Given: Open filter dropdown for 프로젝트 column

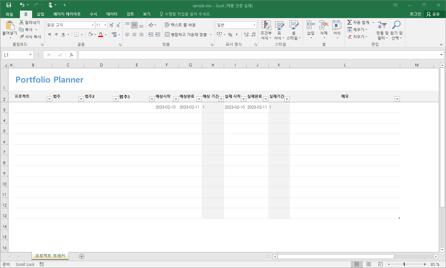Looking at the screenshot, I should tap(49, 99).
